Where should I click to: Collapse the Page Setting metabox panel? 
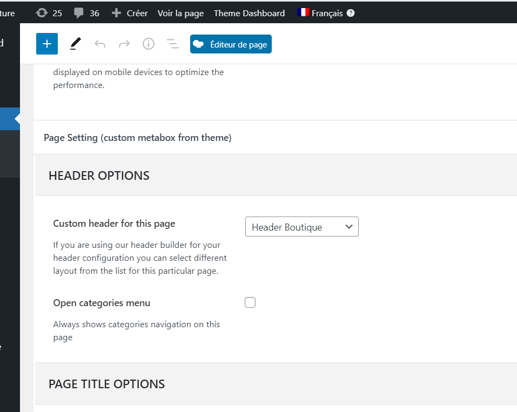click(137, 138)
